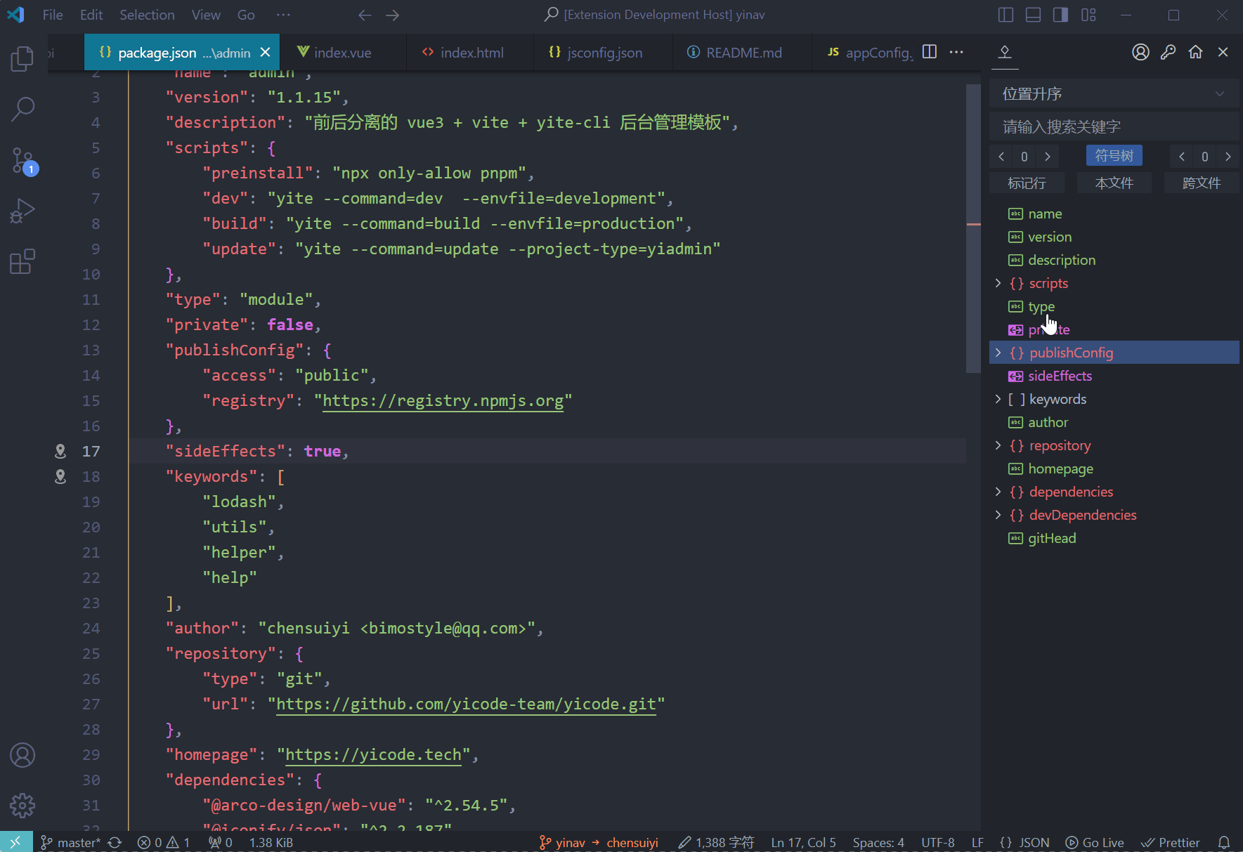Click the home icon in side panel
The height and width of the screenshot is (852, 1243).
(1195, 52)
